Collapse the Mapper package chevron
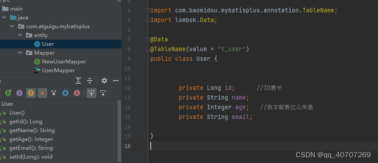Screen dimensions: 378x163 (20, 53)
